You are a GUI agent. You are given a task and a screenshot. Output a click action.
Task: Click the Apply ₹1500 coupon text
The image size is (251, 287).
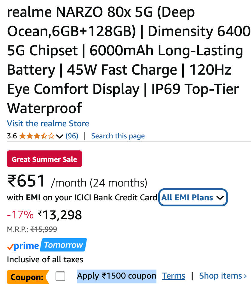click(116, 276)
